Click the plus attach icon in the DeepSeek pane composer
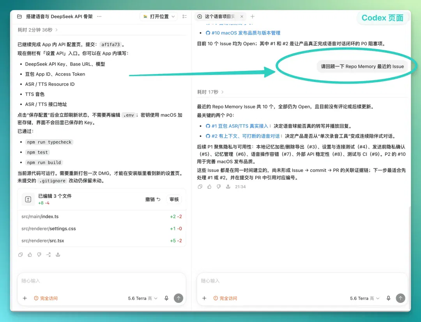 click(25, 298)
